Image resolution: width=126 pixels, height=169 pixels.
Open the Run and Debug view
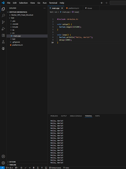3,29
